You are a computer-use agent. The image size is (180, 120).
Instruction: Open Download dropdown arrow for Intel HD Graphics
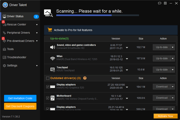click(x=173, y=87)
